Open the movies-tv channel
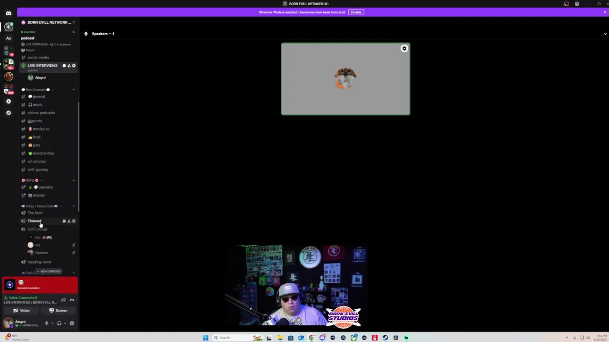 point(48,129)
